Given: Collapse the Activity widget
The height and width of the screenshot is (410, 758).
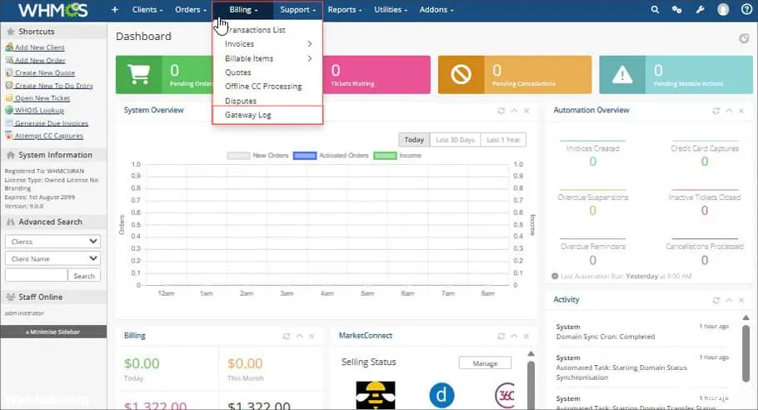Looking at the screenshot, I should [x=729, y=300].
